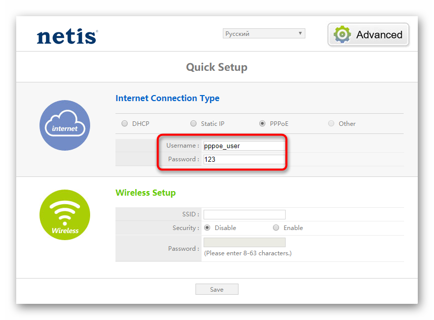The image size is (434, 320).
Task: Click the PPPoE Username input field
Action: (x=244, y=146)
